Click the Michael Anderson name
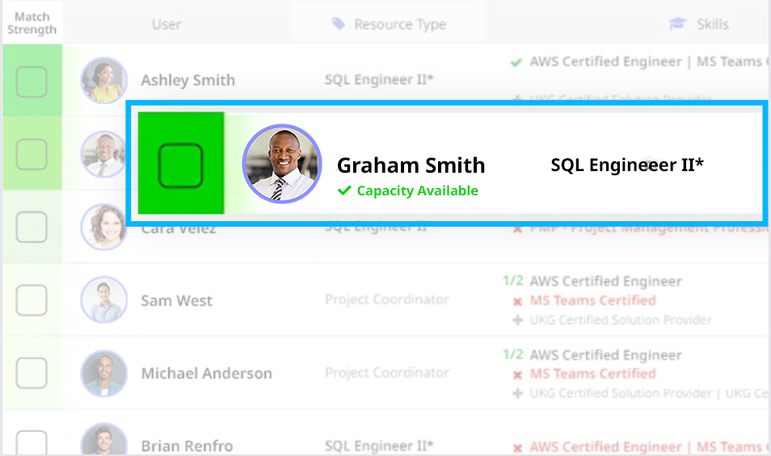 (207, 374)
